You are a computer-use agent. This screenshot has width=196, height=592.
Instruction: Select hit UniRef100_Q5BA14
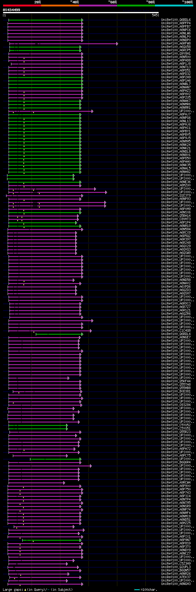pyautogui.click(x=176, y=216)
